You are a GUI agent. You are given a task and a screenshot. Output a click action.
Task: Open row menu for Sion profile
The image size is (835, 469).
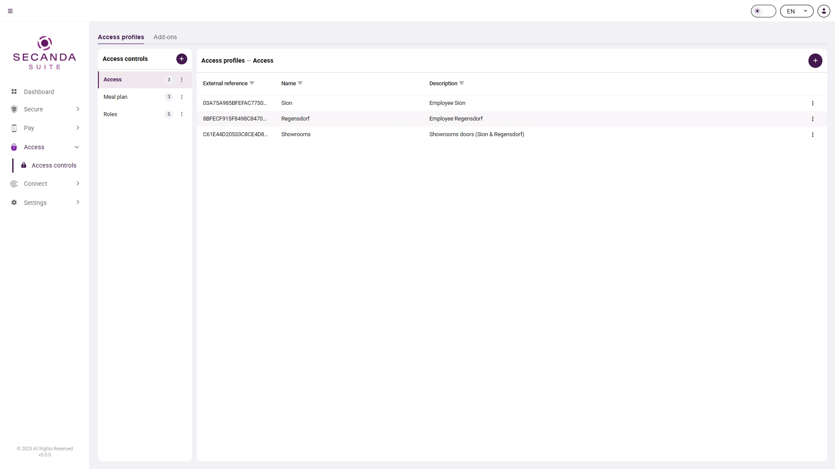pyautogui.click(x=812, y=103)
